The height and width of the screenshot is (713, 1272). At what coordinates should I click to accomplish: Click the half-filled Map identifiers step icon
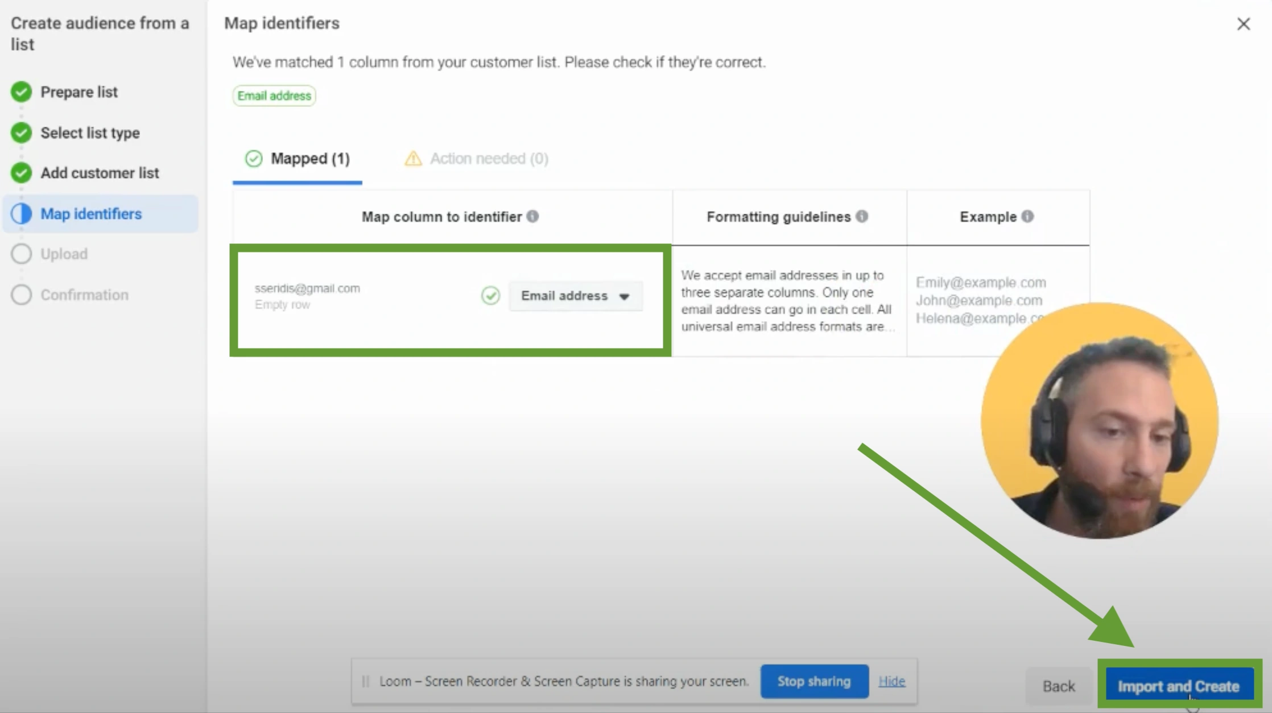coord(21,213)
